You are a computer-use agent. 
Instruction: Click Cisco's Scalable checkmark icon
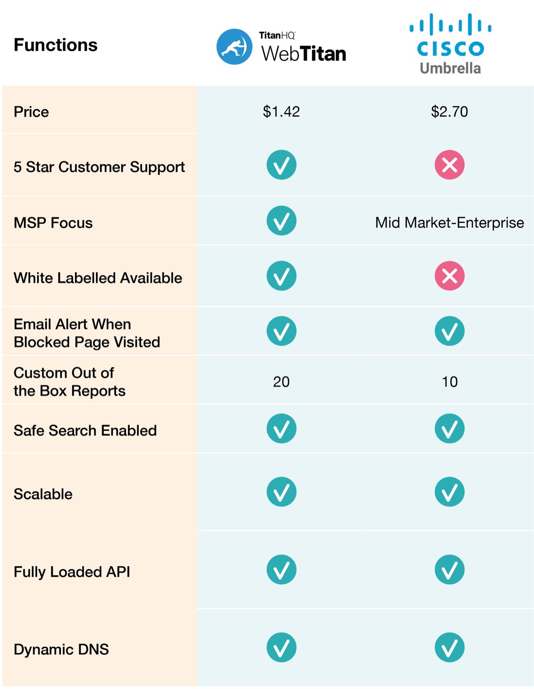450,492
